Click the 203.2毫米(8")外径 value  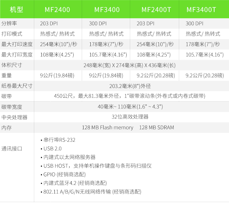[x=130, y=86]
